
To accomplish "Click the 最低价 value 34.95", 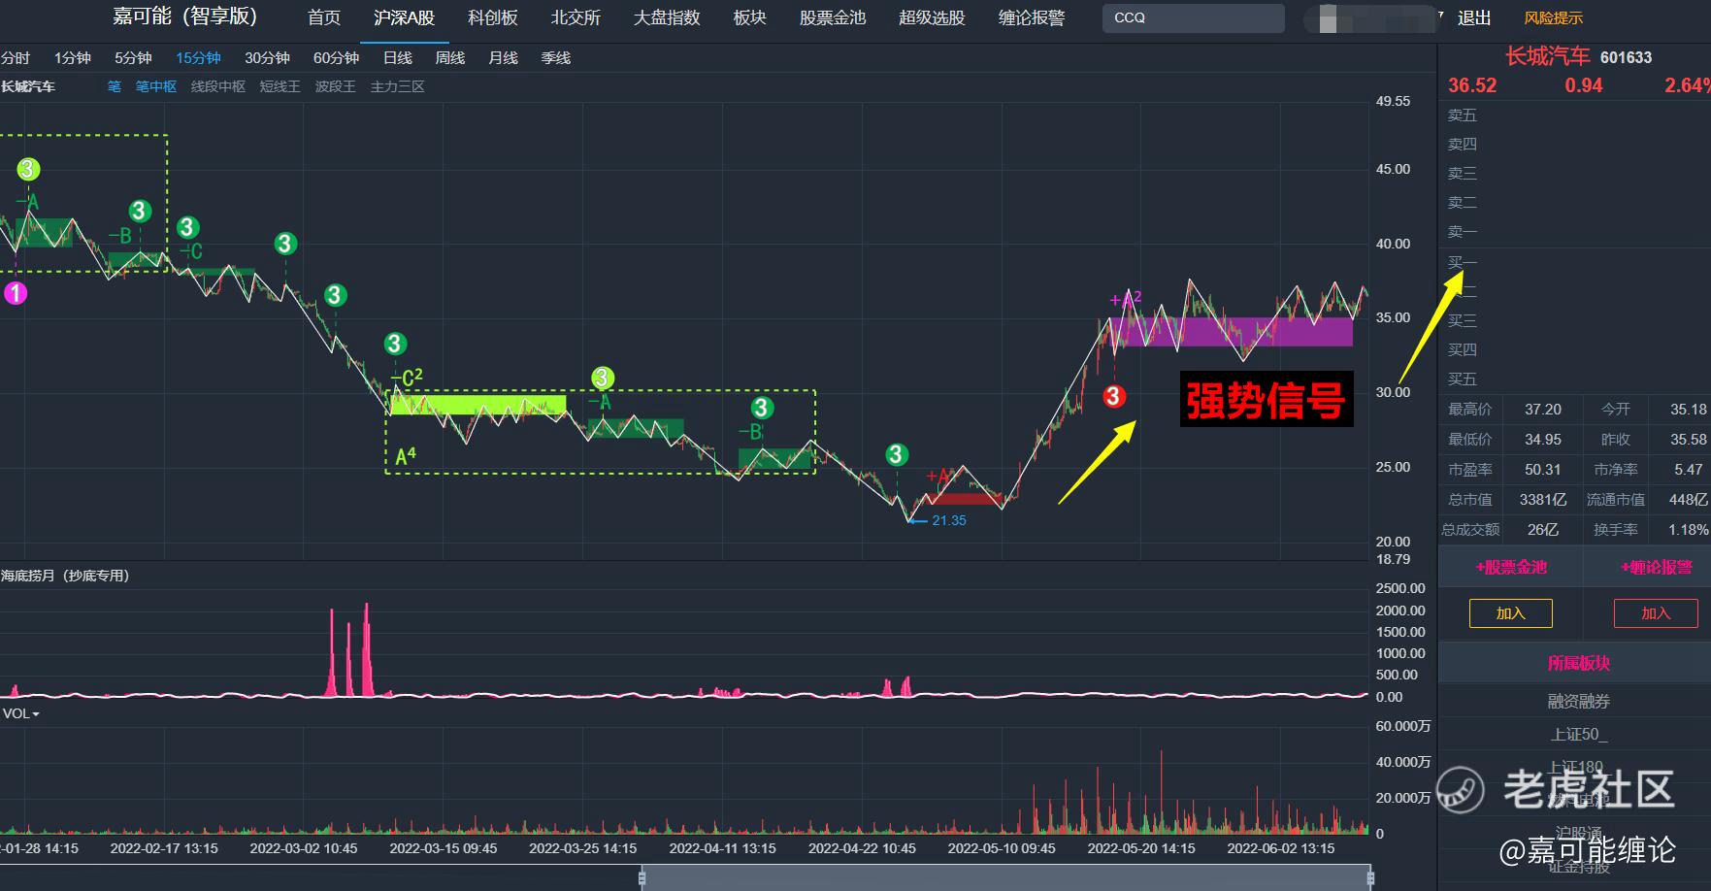I will pos(1543,440).
